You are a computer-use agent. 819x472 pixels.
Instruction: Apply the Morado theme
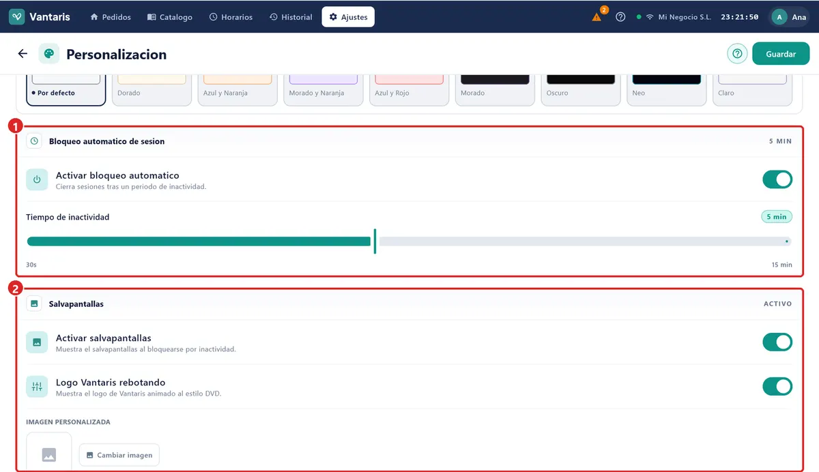pos(495,89)
